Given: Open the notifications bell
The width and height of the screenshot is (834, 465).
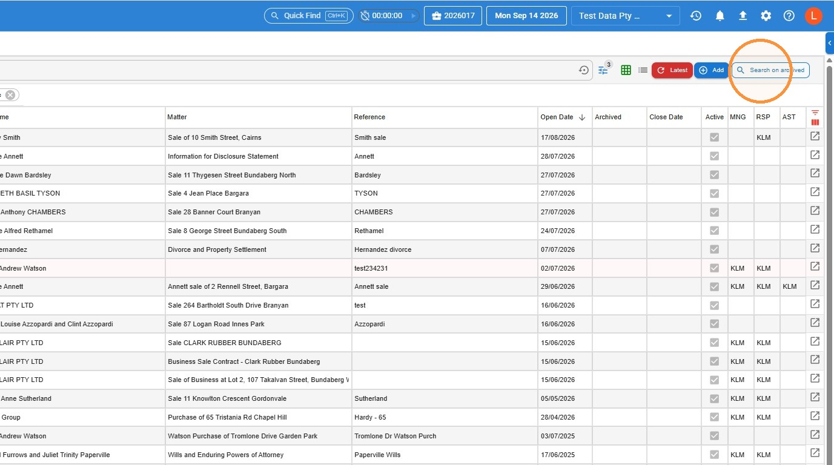Looking at the screenshot, I should point(720,16).
